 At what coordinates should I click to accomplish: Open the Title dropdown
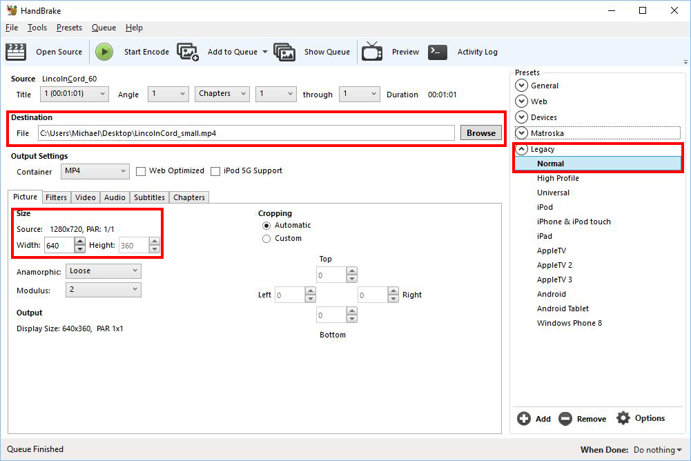[75, 94]
